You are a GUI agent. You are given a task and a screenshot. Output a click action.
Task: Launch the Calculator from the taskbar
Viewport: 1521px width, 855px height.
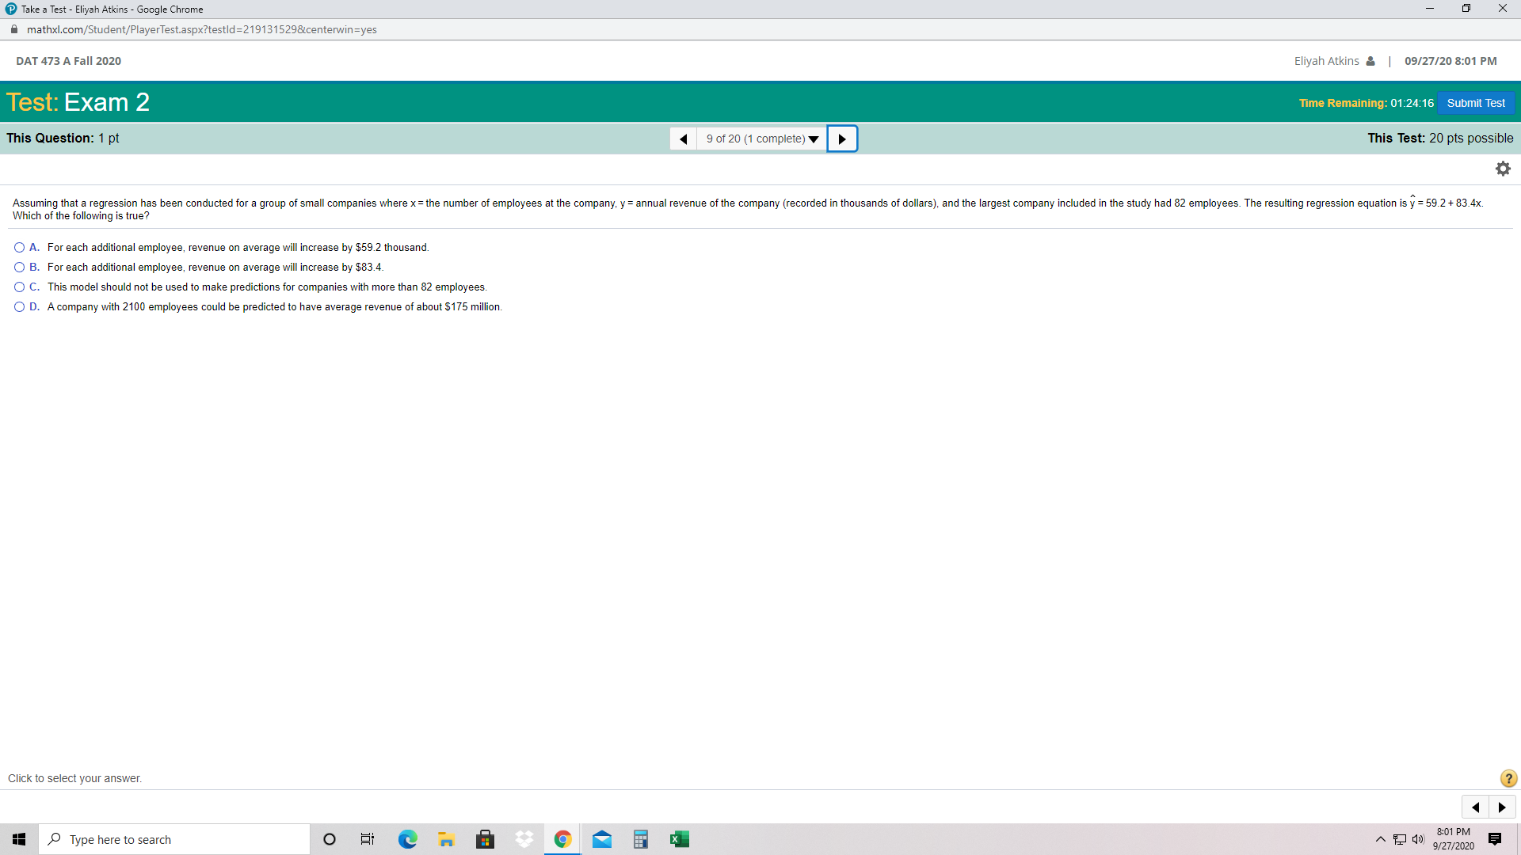[640, 838]
